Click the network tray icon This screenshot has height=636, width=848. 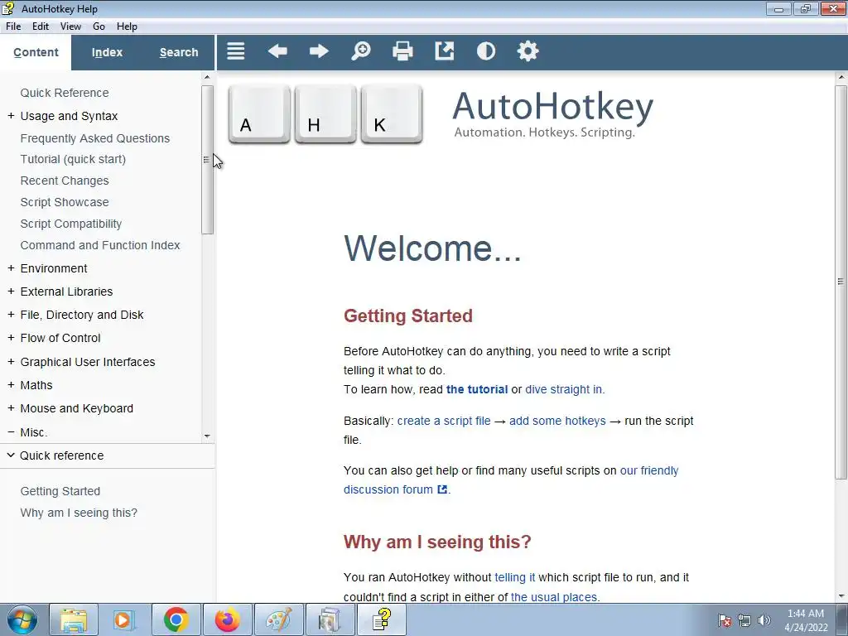click(x=744, y=620)
